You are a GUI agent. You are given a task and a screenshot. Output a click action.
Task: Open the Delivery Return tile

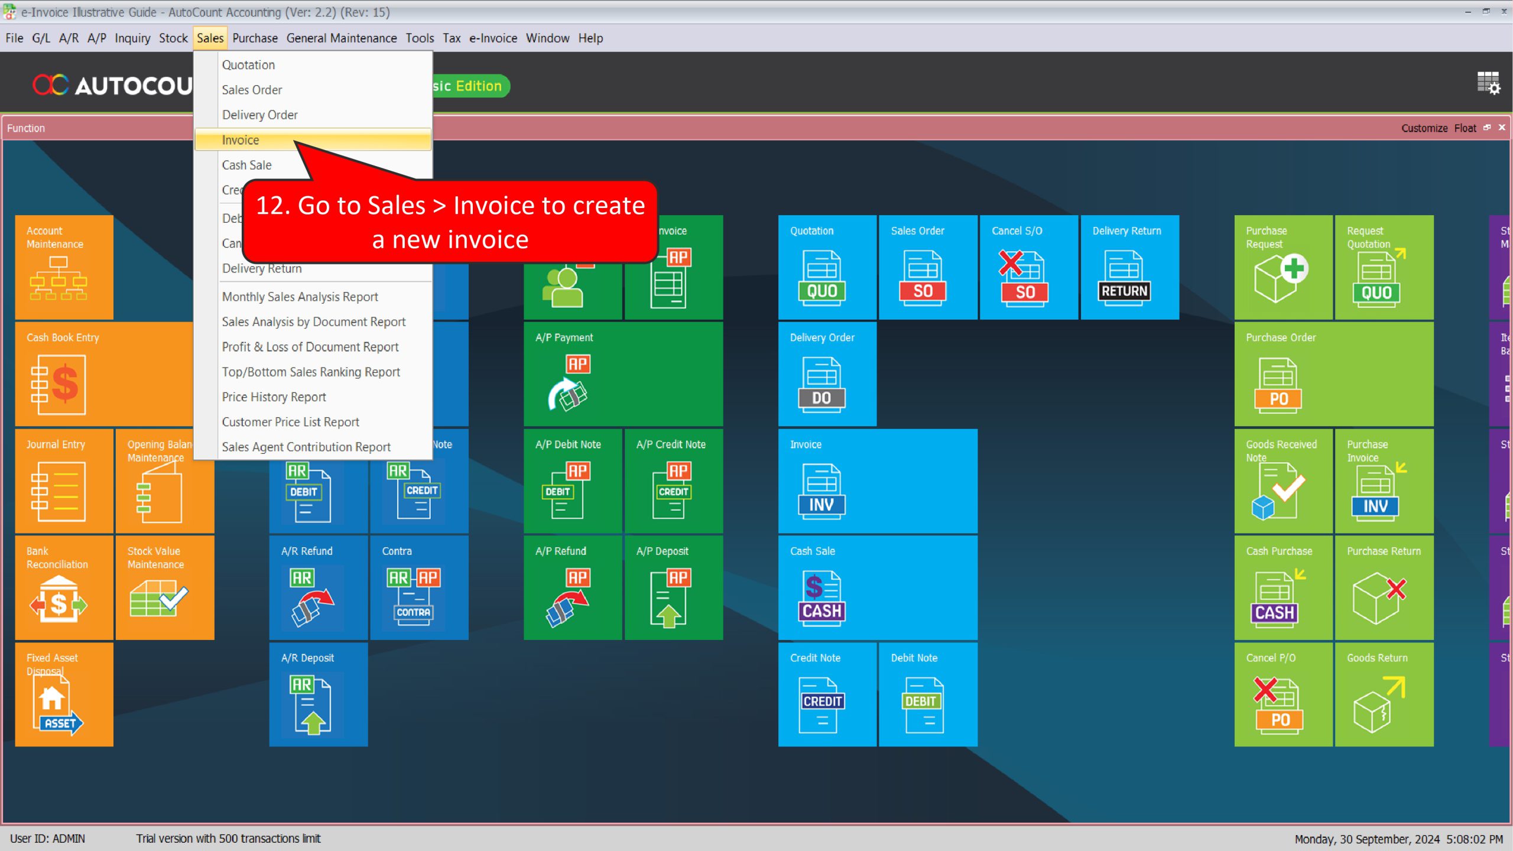(x=1129, y=267)
